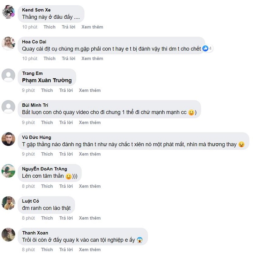Viewport: 253px width, 256px height.
Task: Click Thanh Xoan's profile picture
Action: point(8,235)
